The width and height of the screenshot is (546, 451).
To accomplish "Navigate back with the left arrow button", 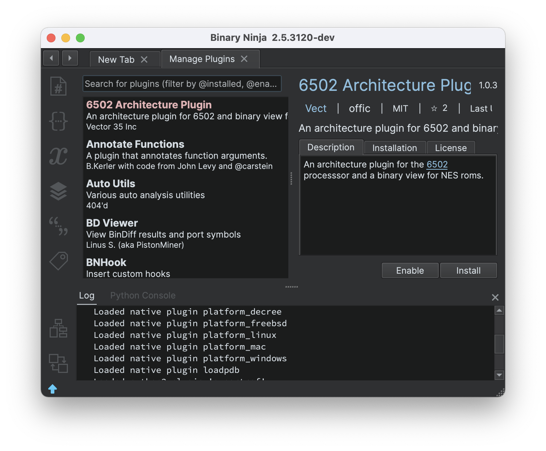I will point(51,58).
